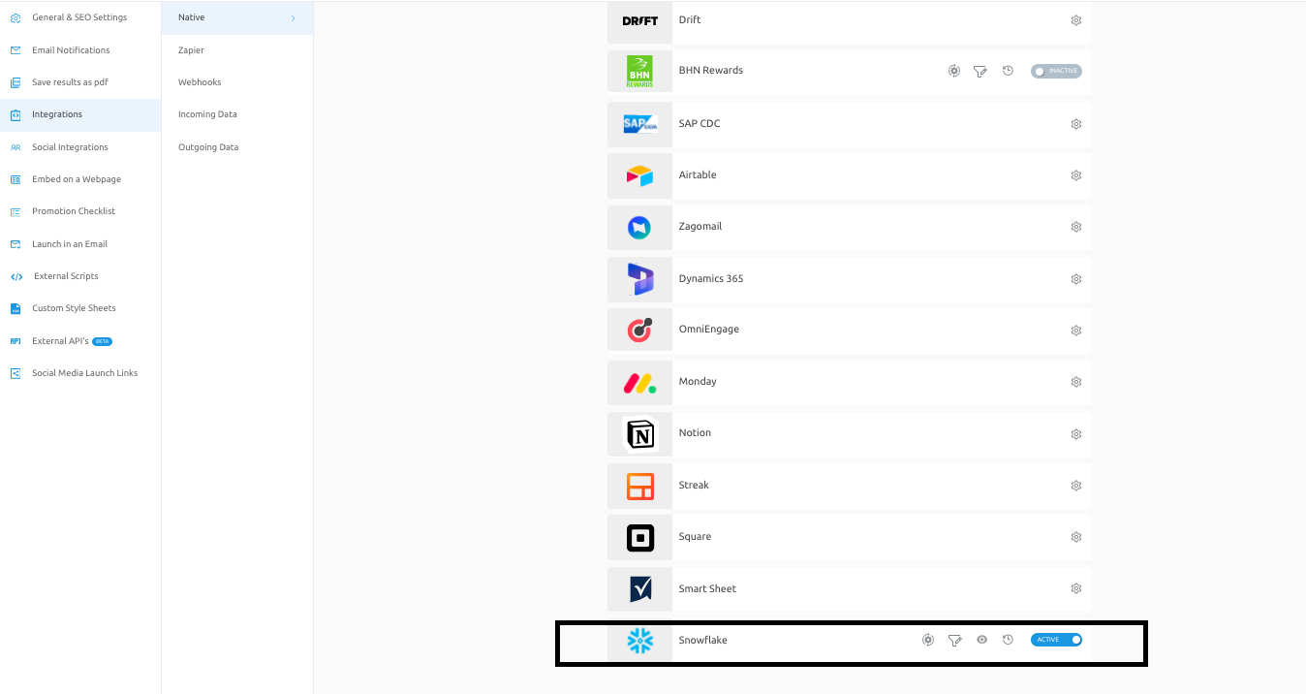
Task: Select Zapier in integrations submenu
Action: (191, 50)
